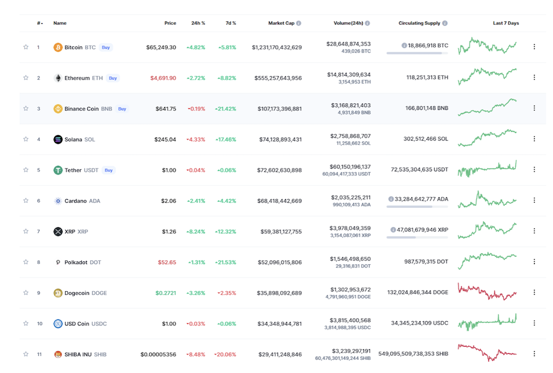Click the XRP circulating supply progress bar
Screen dimensions: 553x373
click(417, 238)
